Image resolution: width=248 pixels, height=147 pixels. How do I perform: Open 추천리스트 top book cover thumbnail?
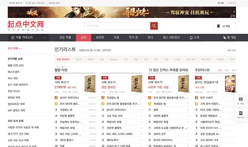pos(230,84)
